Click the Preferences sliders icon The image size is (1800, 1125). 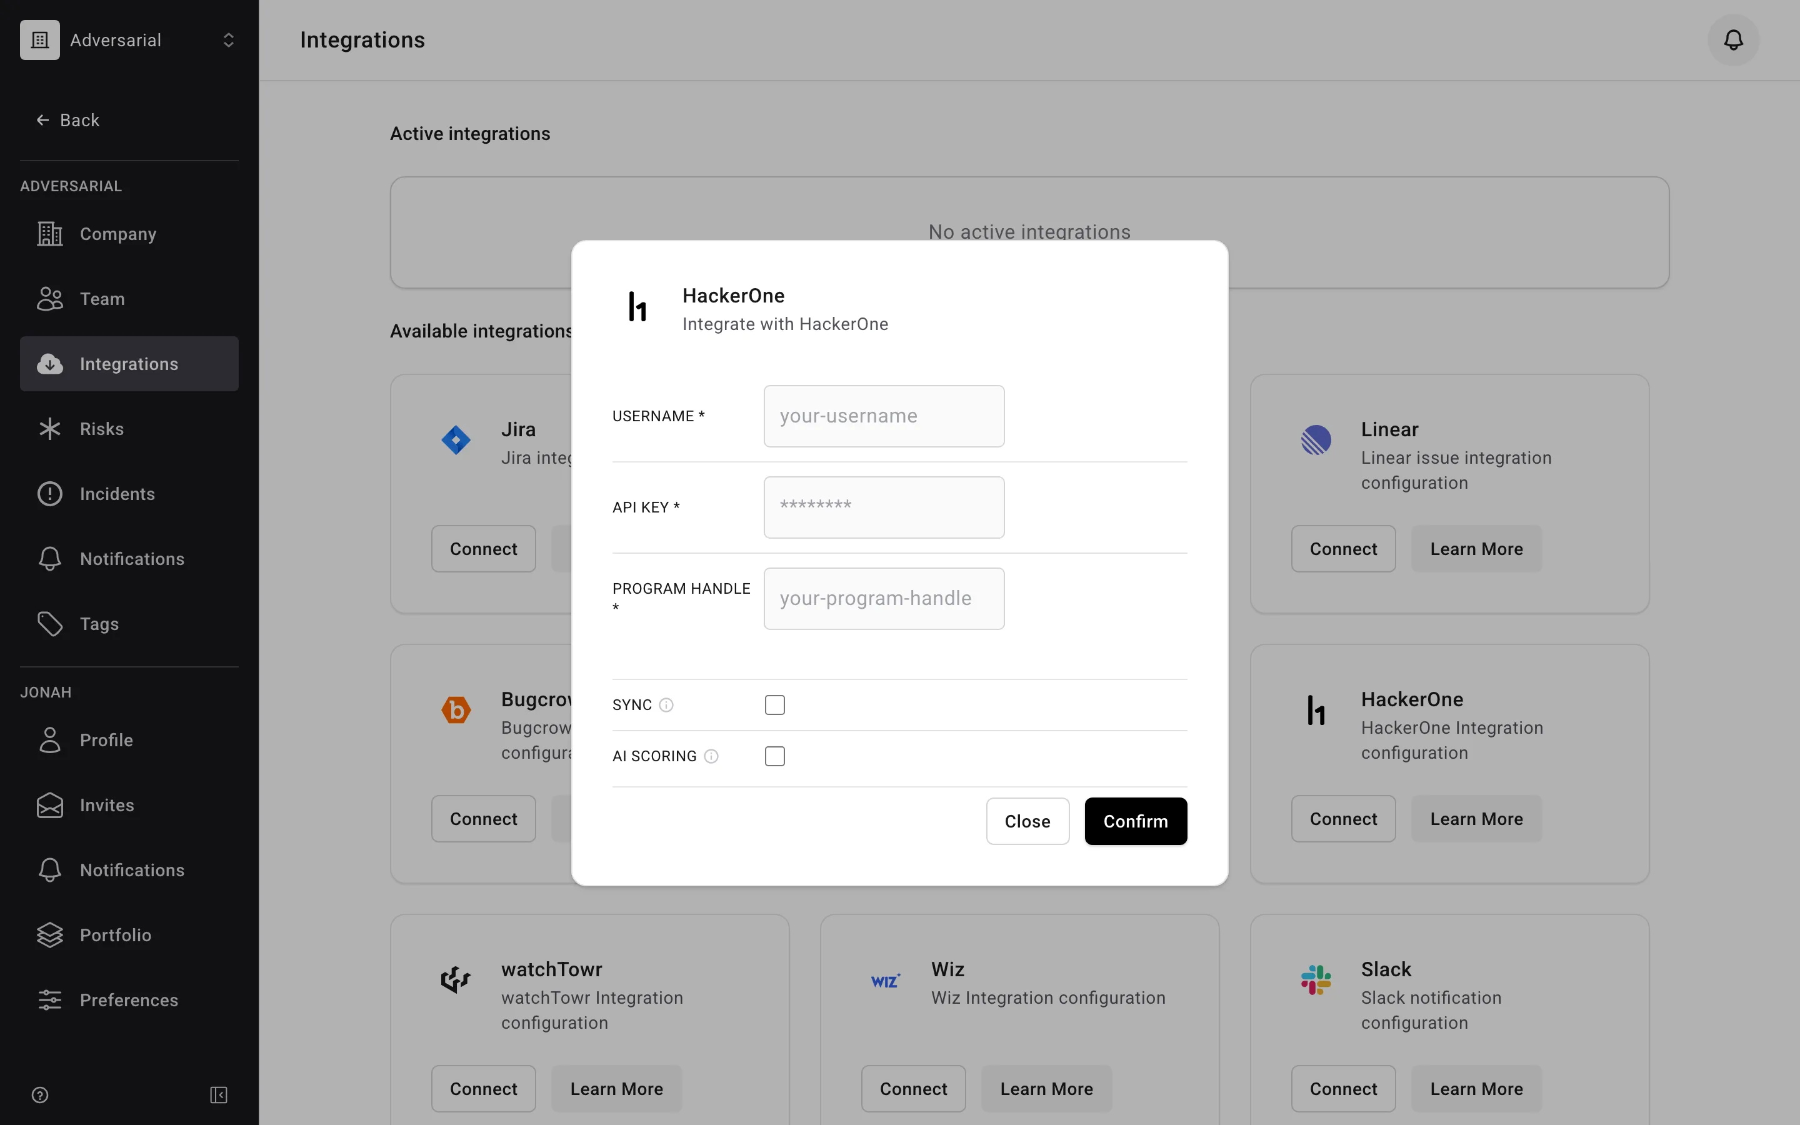[x=50, y=1000]
